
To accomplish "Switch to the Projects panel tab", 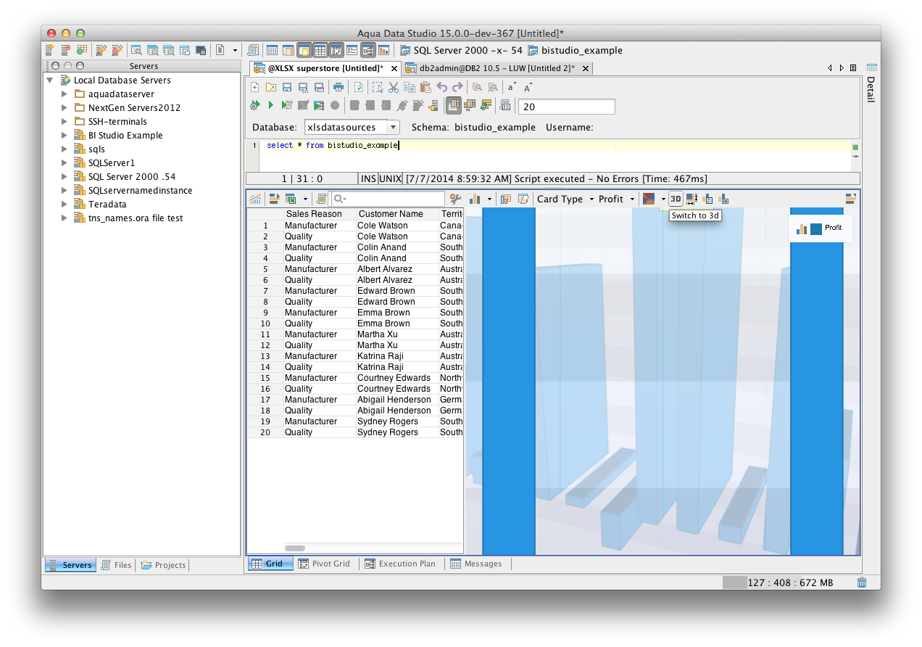I will 163,565.
